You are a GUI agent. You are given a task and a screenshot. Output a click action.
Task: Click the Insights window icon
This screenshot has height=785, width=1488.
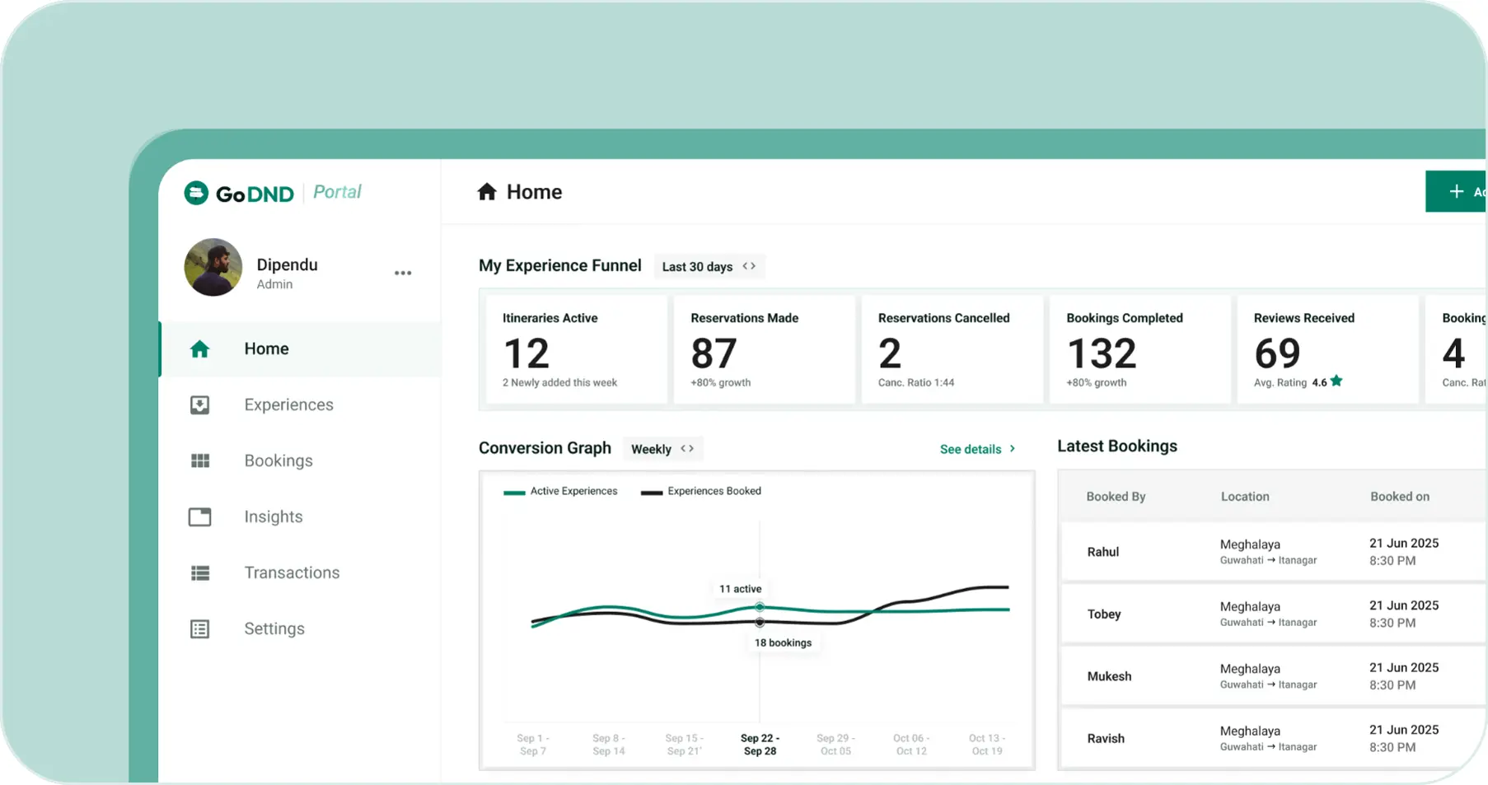[199, 517]
